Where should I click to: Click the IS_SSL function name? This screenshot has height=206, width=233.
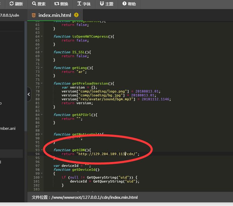[x=78, y=52]
